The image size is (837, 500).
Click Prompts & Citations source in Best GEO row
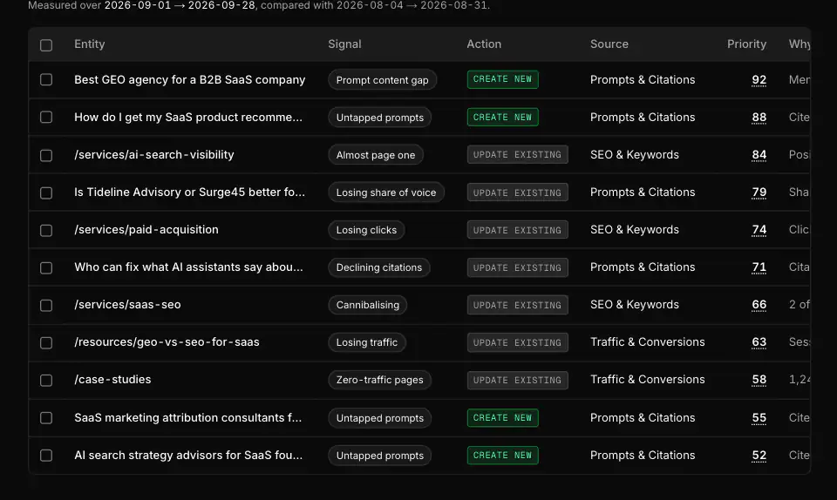tap(643, 79)
